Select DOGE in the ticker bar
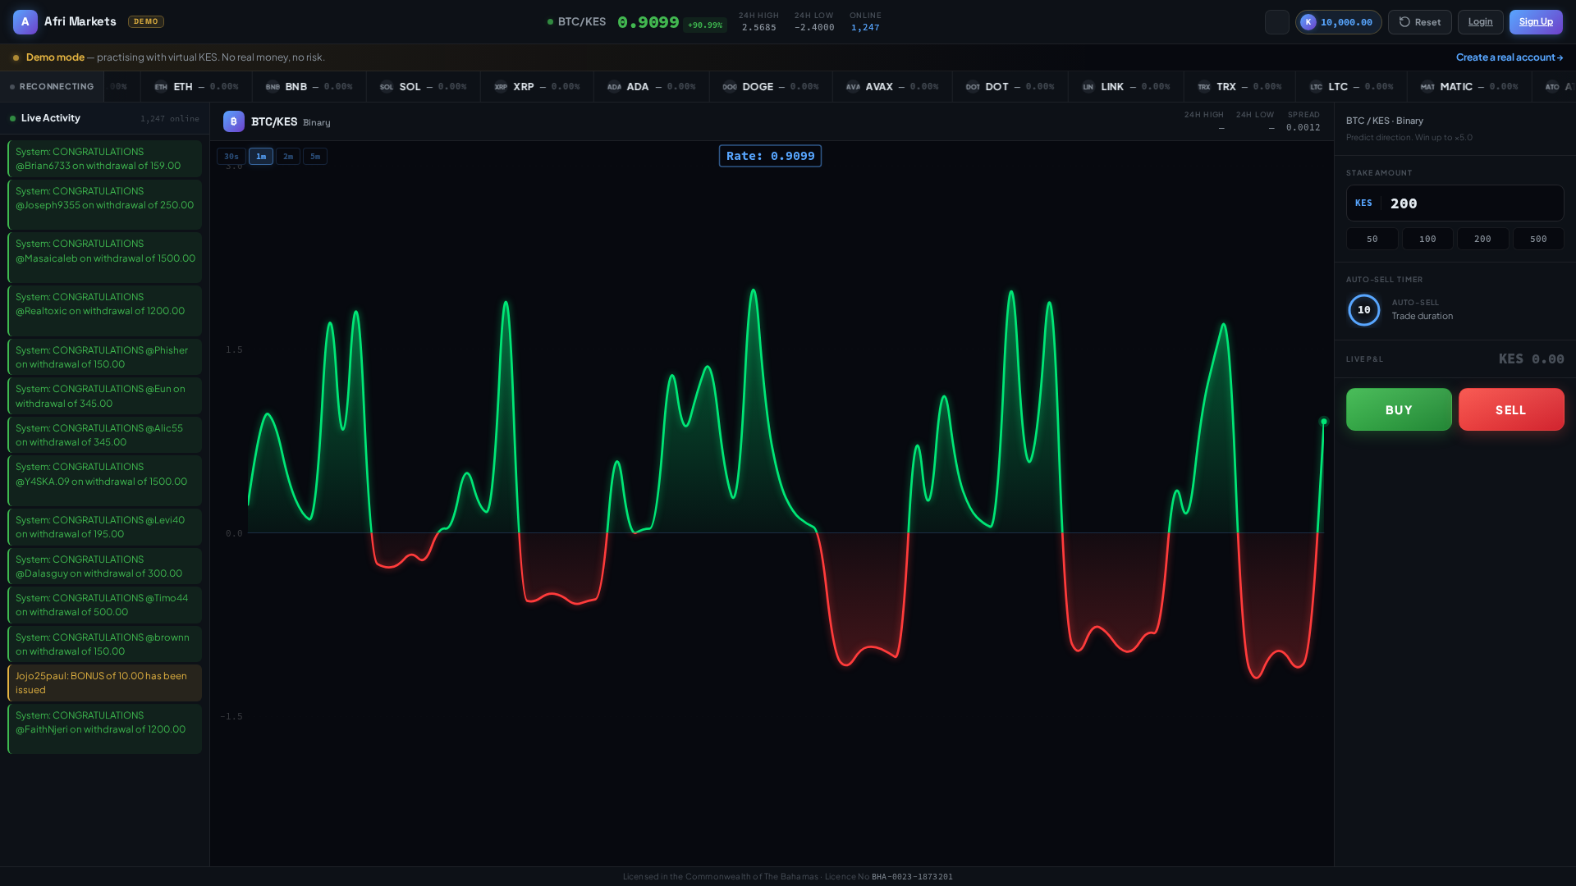Image resolution: width=1576 pixels, height=886 pixels. pyautogui.click(x=770, y=87)
